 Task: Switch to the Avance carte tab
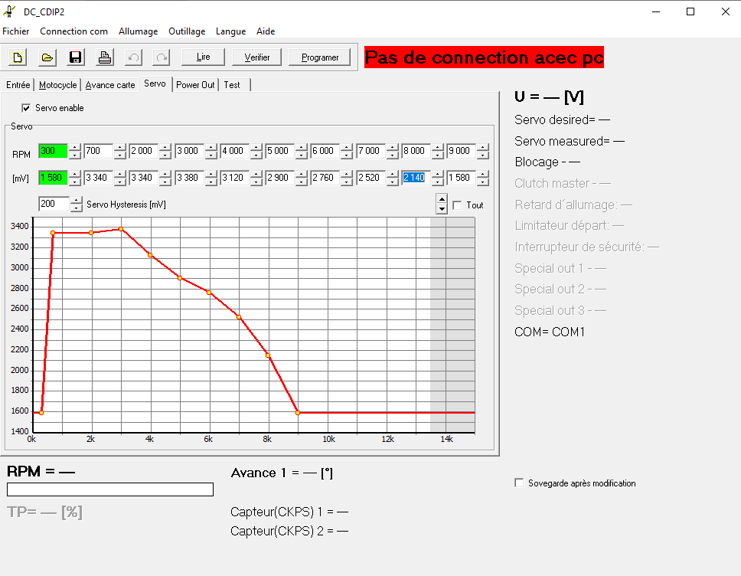pos(110,85)
